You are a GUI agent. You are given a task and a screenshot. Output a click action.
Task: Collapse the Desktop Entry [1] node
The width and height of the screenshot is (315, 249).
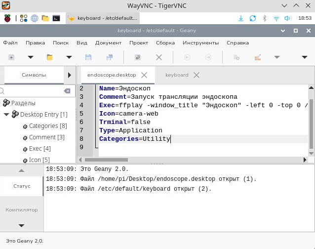pyautogui.click(x=6, y=115)
